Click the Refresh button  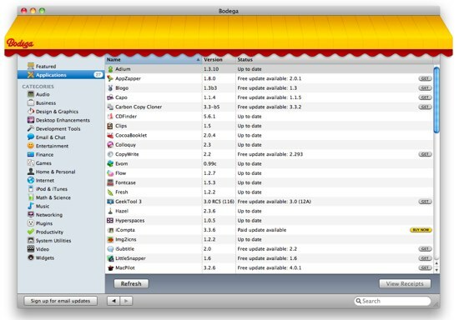(131, 284)
